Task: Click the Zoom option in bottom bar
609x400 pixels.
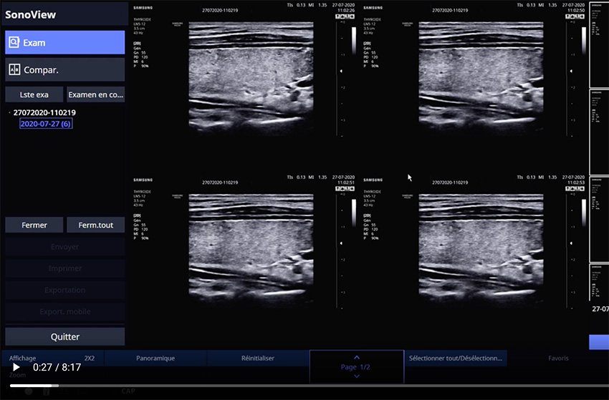Action: coord(17,375)
